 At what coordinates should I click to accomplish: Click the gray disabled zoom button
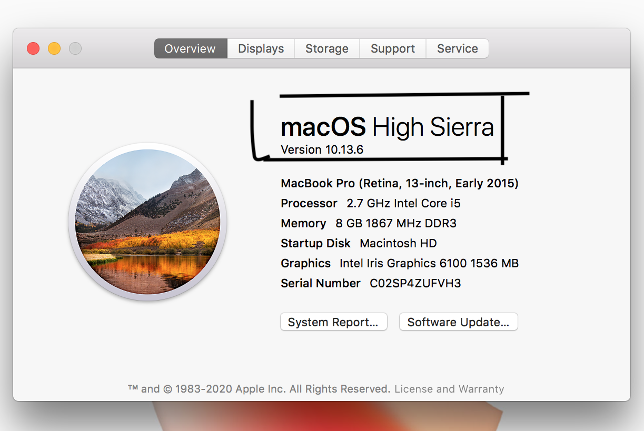(x=75, y=48)
